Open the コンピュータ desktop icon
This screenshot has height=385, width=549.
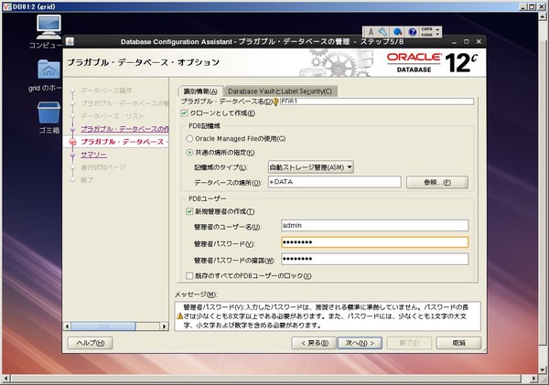[x=48, y=27]
